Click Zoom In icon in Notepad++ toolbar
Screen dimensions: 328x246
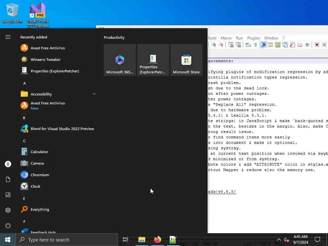coord(213,45)
